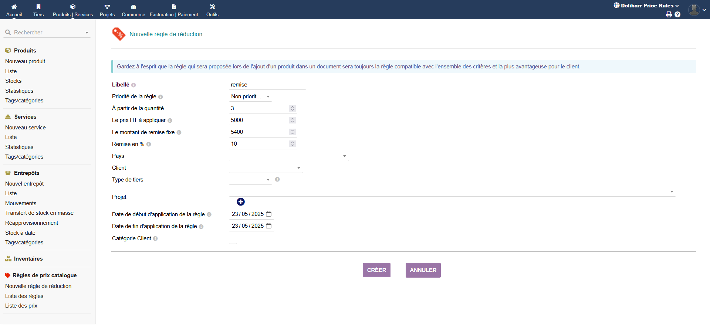The width and height of the screenshot is (710, 329).
Task: Click the plus icon to add project
Action: click(241, 202)
